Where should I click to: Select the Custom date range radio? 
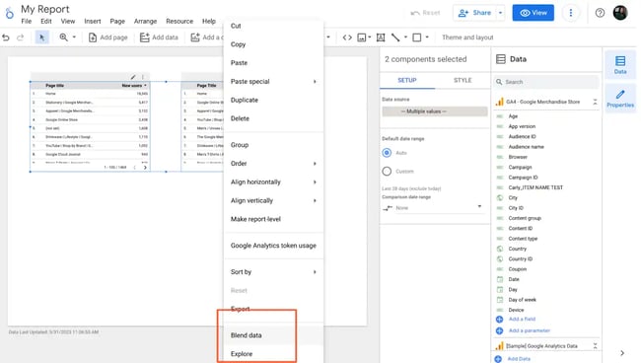[x=387, y=172]
